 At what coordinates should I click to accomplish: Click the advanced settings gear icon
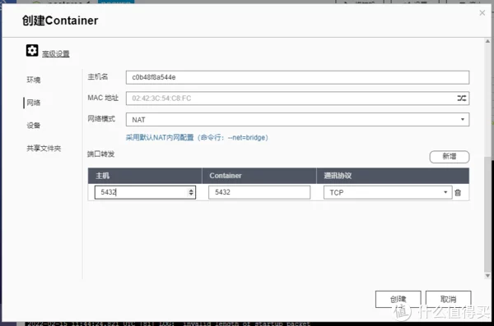(32, 50)
